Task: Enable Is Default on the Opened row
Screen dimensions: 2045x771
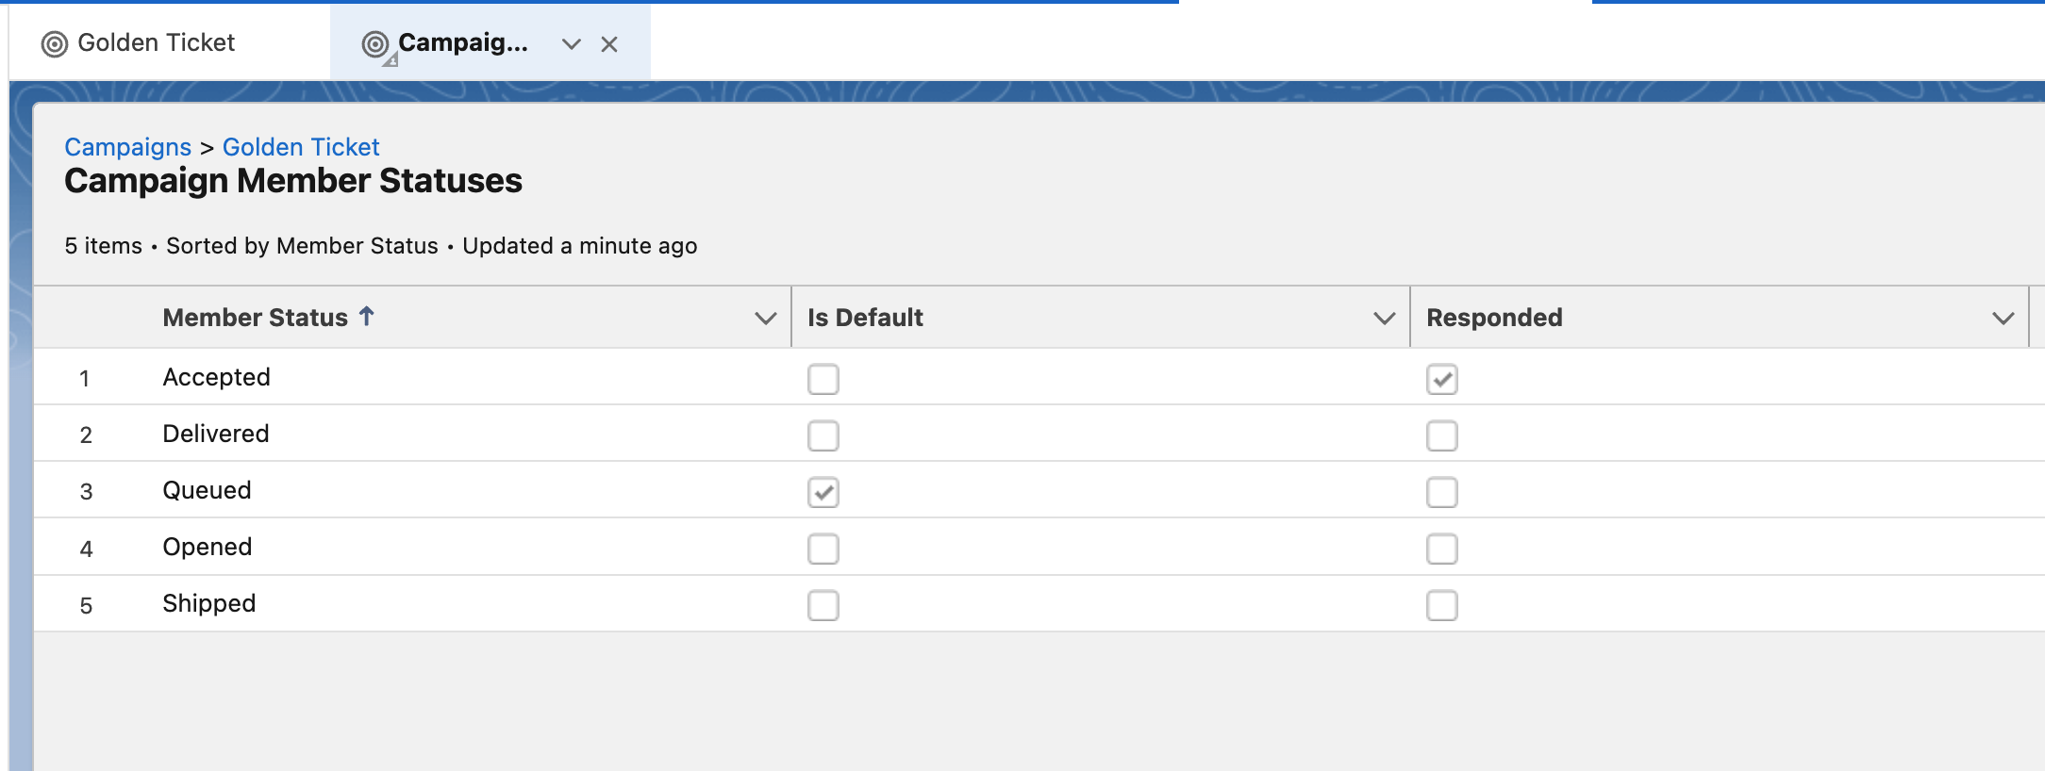Action: pos(823,549)
